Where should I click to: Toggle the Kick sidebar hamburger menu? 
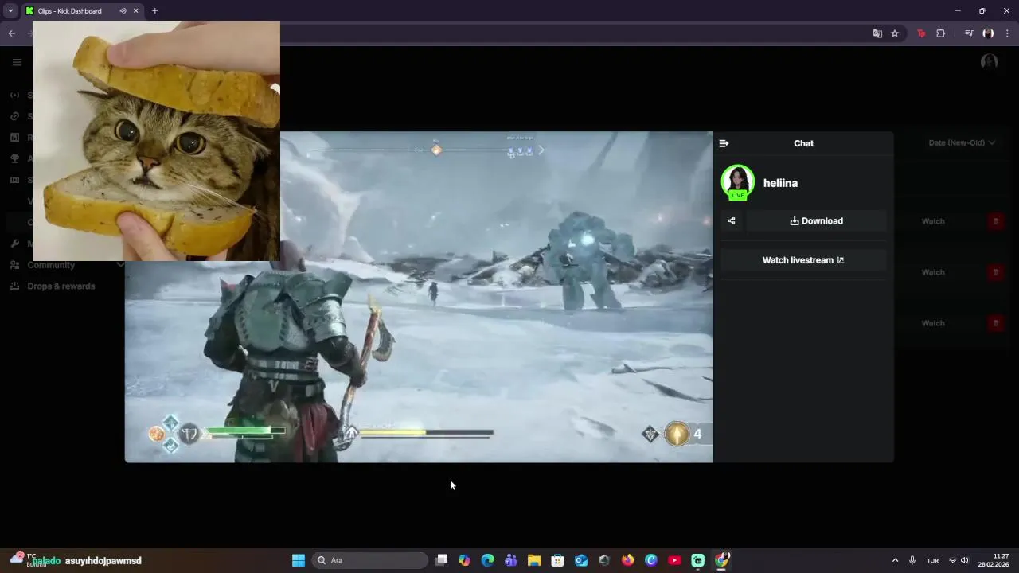pos(17,62)
